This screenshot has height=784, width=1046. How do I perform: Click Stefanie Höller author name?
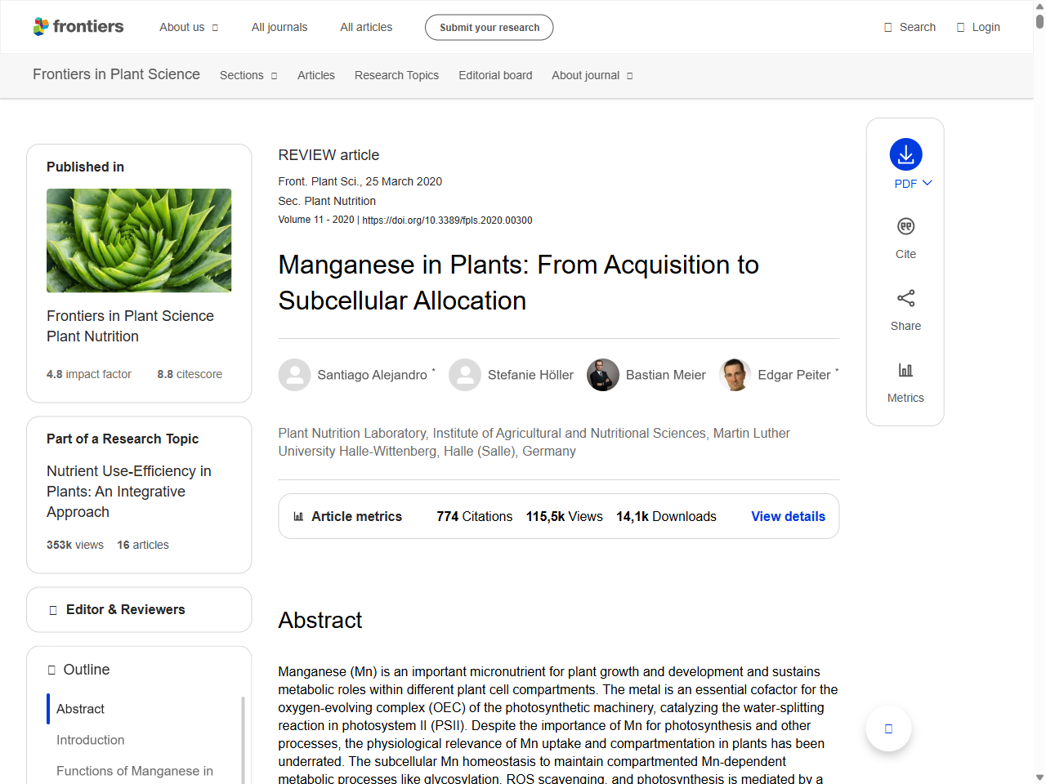click(x=530, y=375)
